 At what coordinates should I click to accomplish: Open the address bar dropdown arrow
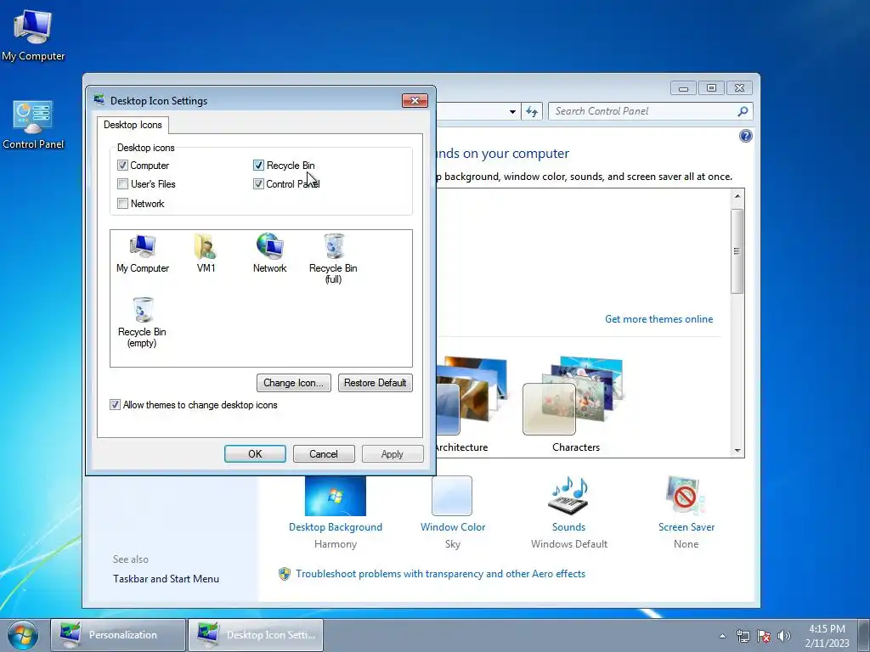coord(512,111)
